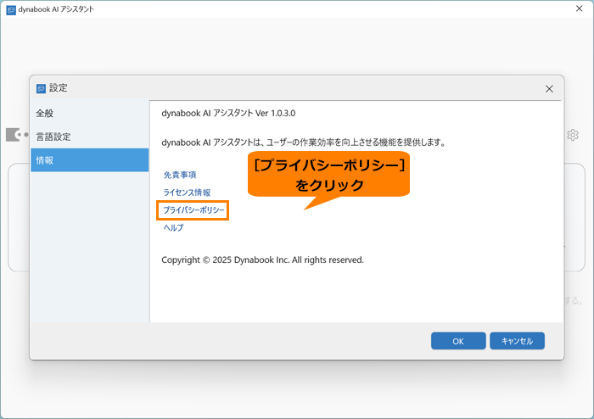594x419 pixels.
Task: Open the 免責事項 link
Action: point(180,175)
